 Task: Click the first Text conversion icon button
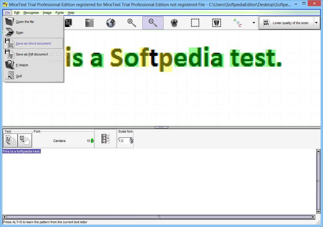point(11,140)
